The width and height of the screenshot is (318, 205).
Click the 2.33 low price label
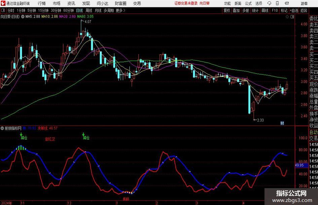[x=260, y=120]
